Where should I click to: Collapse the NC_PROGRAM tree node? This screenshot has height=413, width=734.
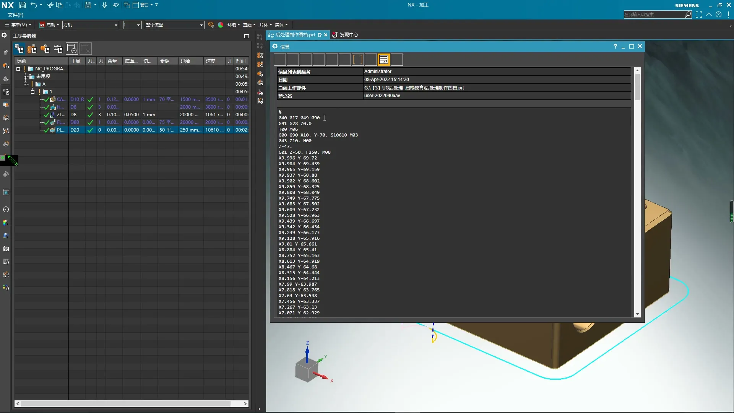click(18, 69)
